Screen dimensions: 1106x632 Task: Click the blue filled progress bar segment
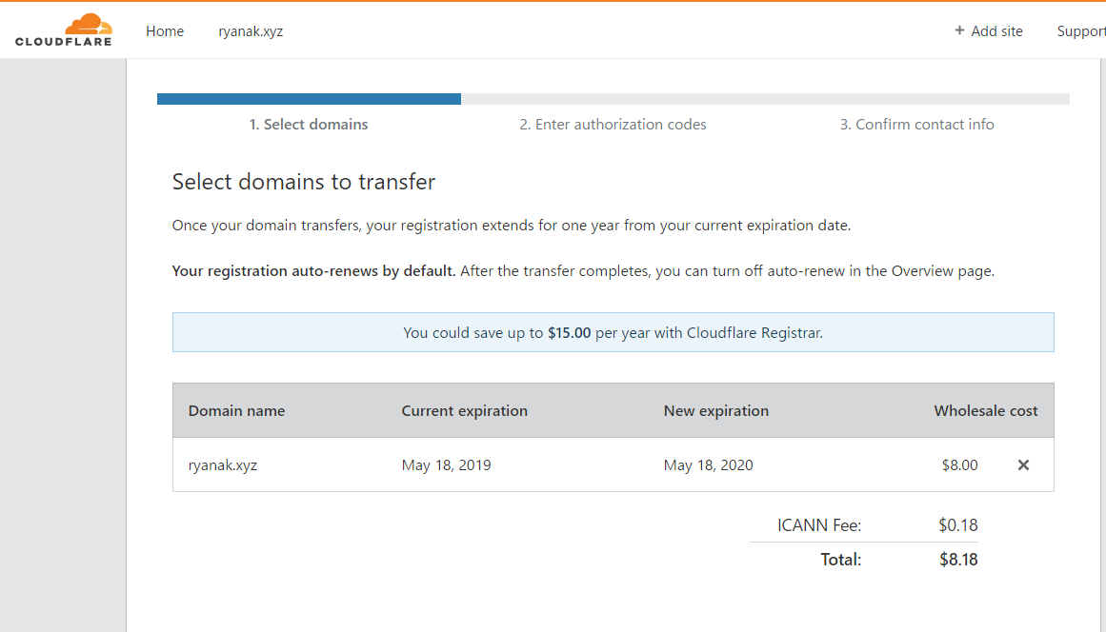tap(309, 99)
